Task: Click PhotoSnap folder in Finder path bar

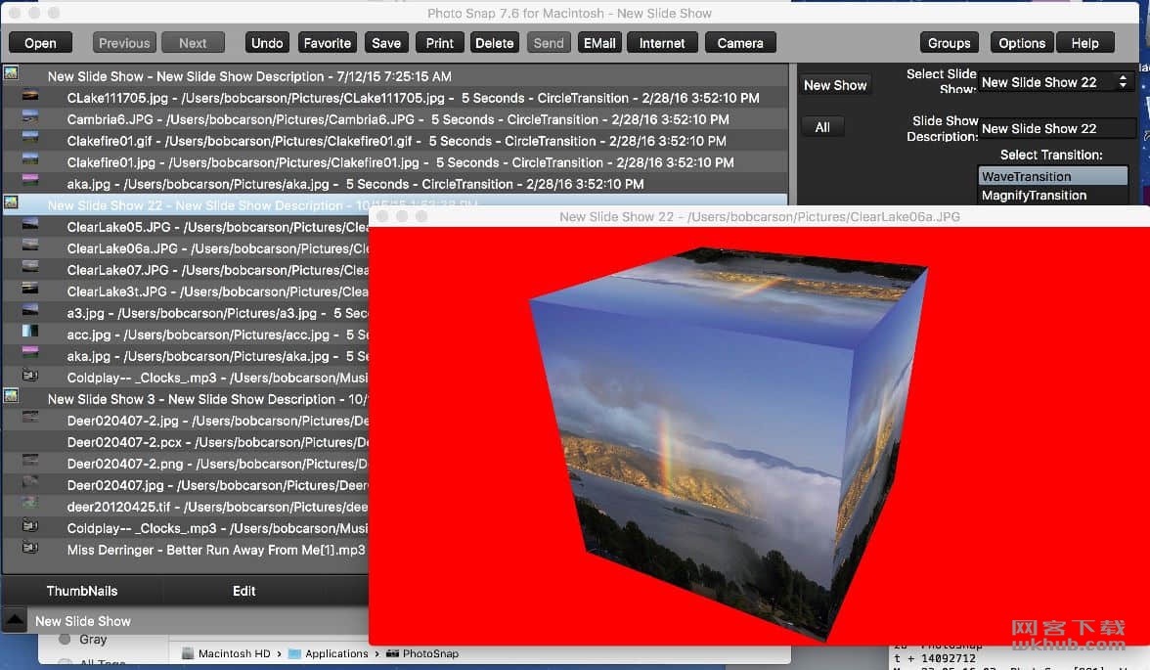Action: point(422,653)
